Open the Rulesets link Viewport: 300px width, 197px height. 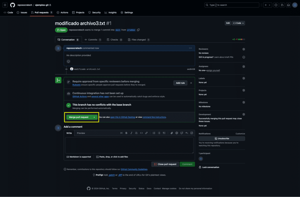[76, 85]
